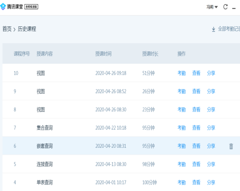Click the 授课时间 column header

(104, 54)
